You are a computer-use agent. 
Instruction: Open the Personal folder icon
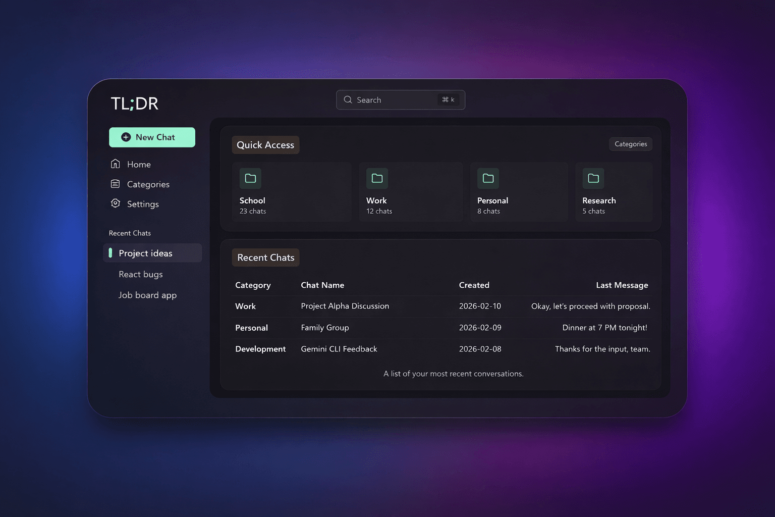click(488, 178)
